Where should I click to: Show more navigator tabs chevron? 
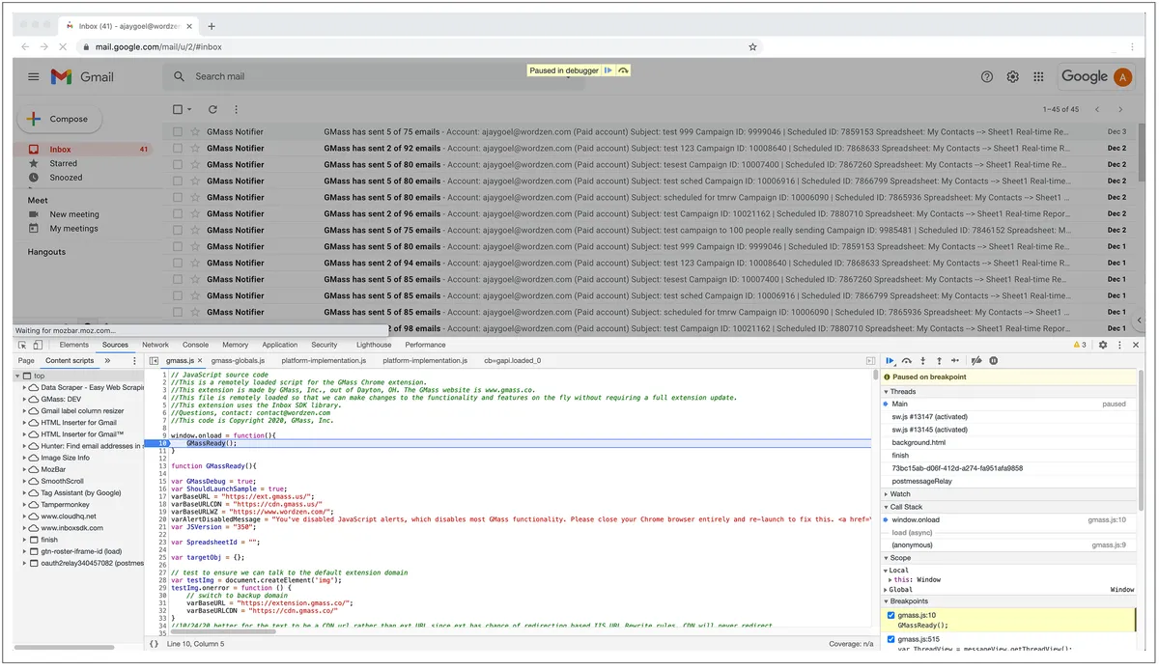point(108,360)
